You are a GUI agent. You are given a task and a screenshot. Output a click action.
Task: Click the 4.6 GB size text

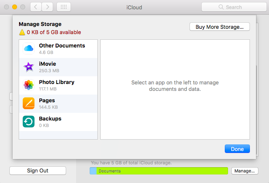click(x=46, y=52)
